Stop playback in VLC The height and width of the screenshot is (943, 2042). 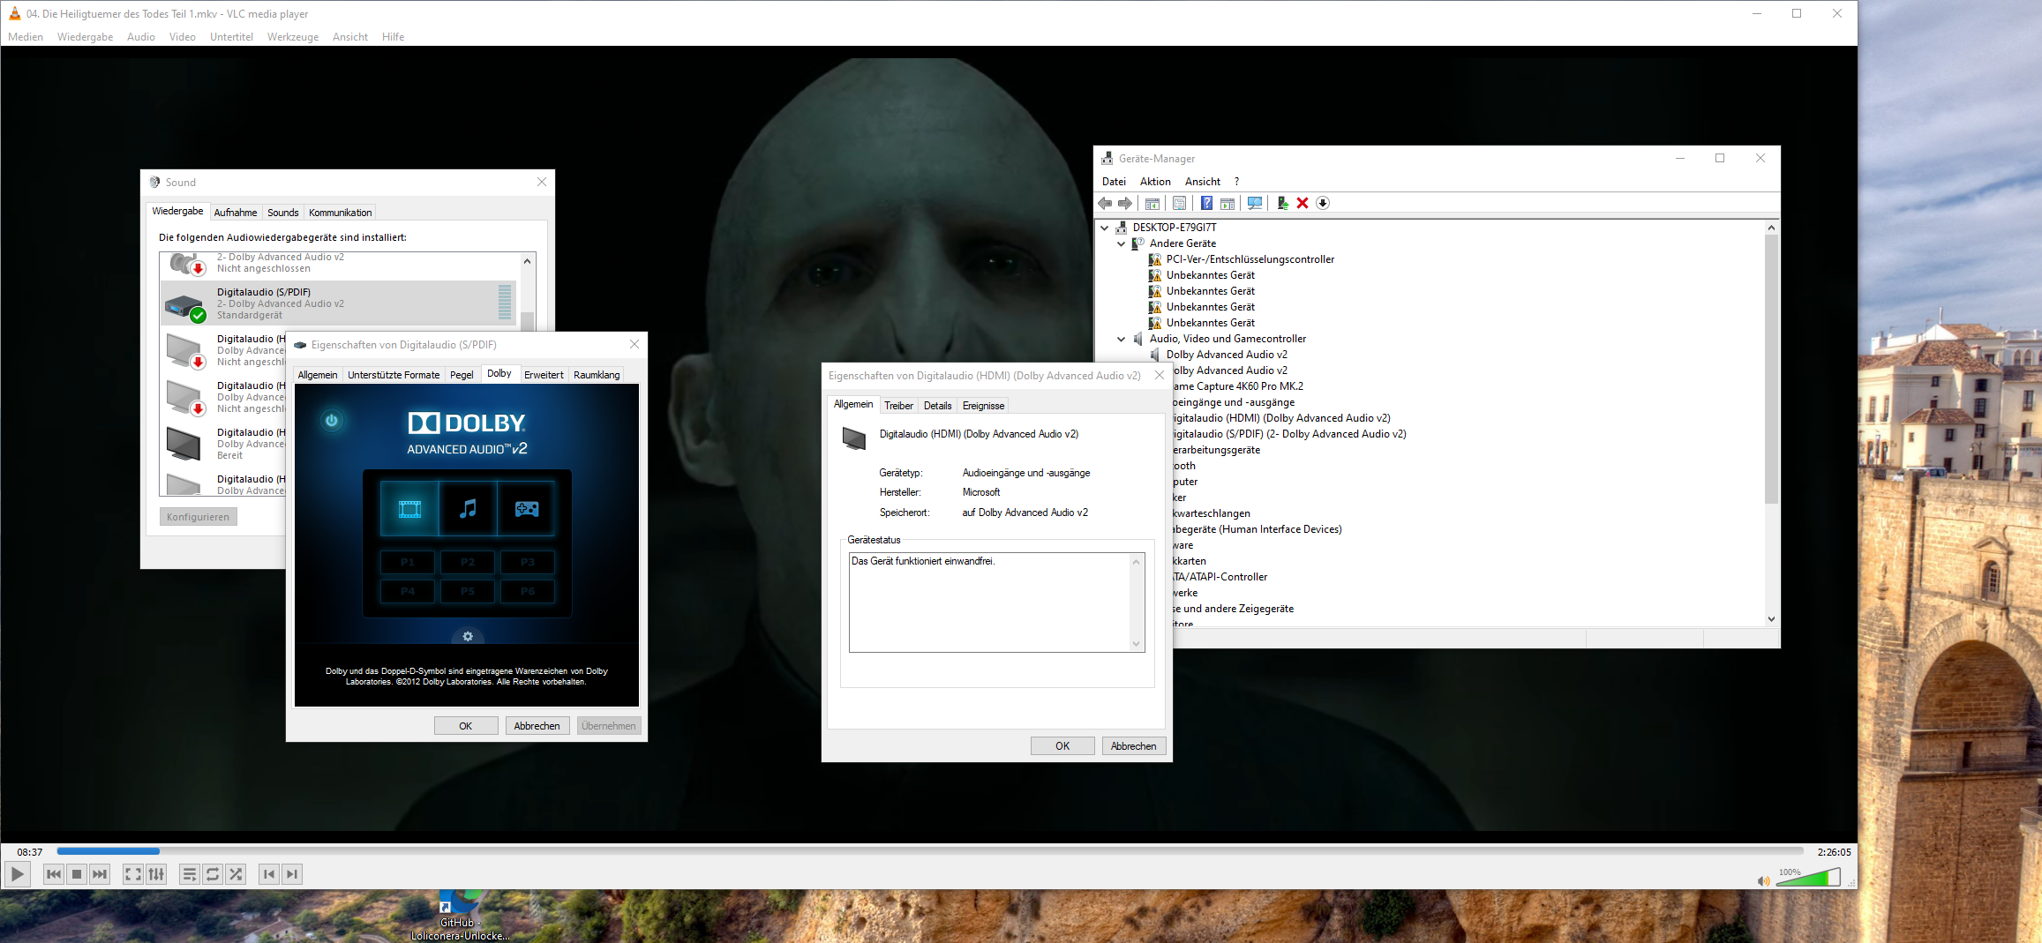77,874
